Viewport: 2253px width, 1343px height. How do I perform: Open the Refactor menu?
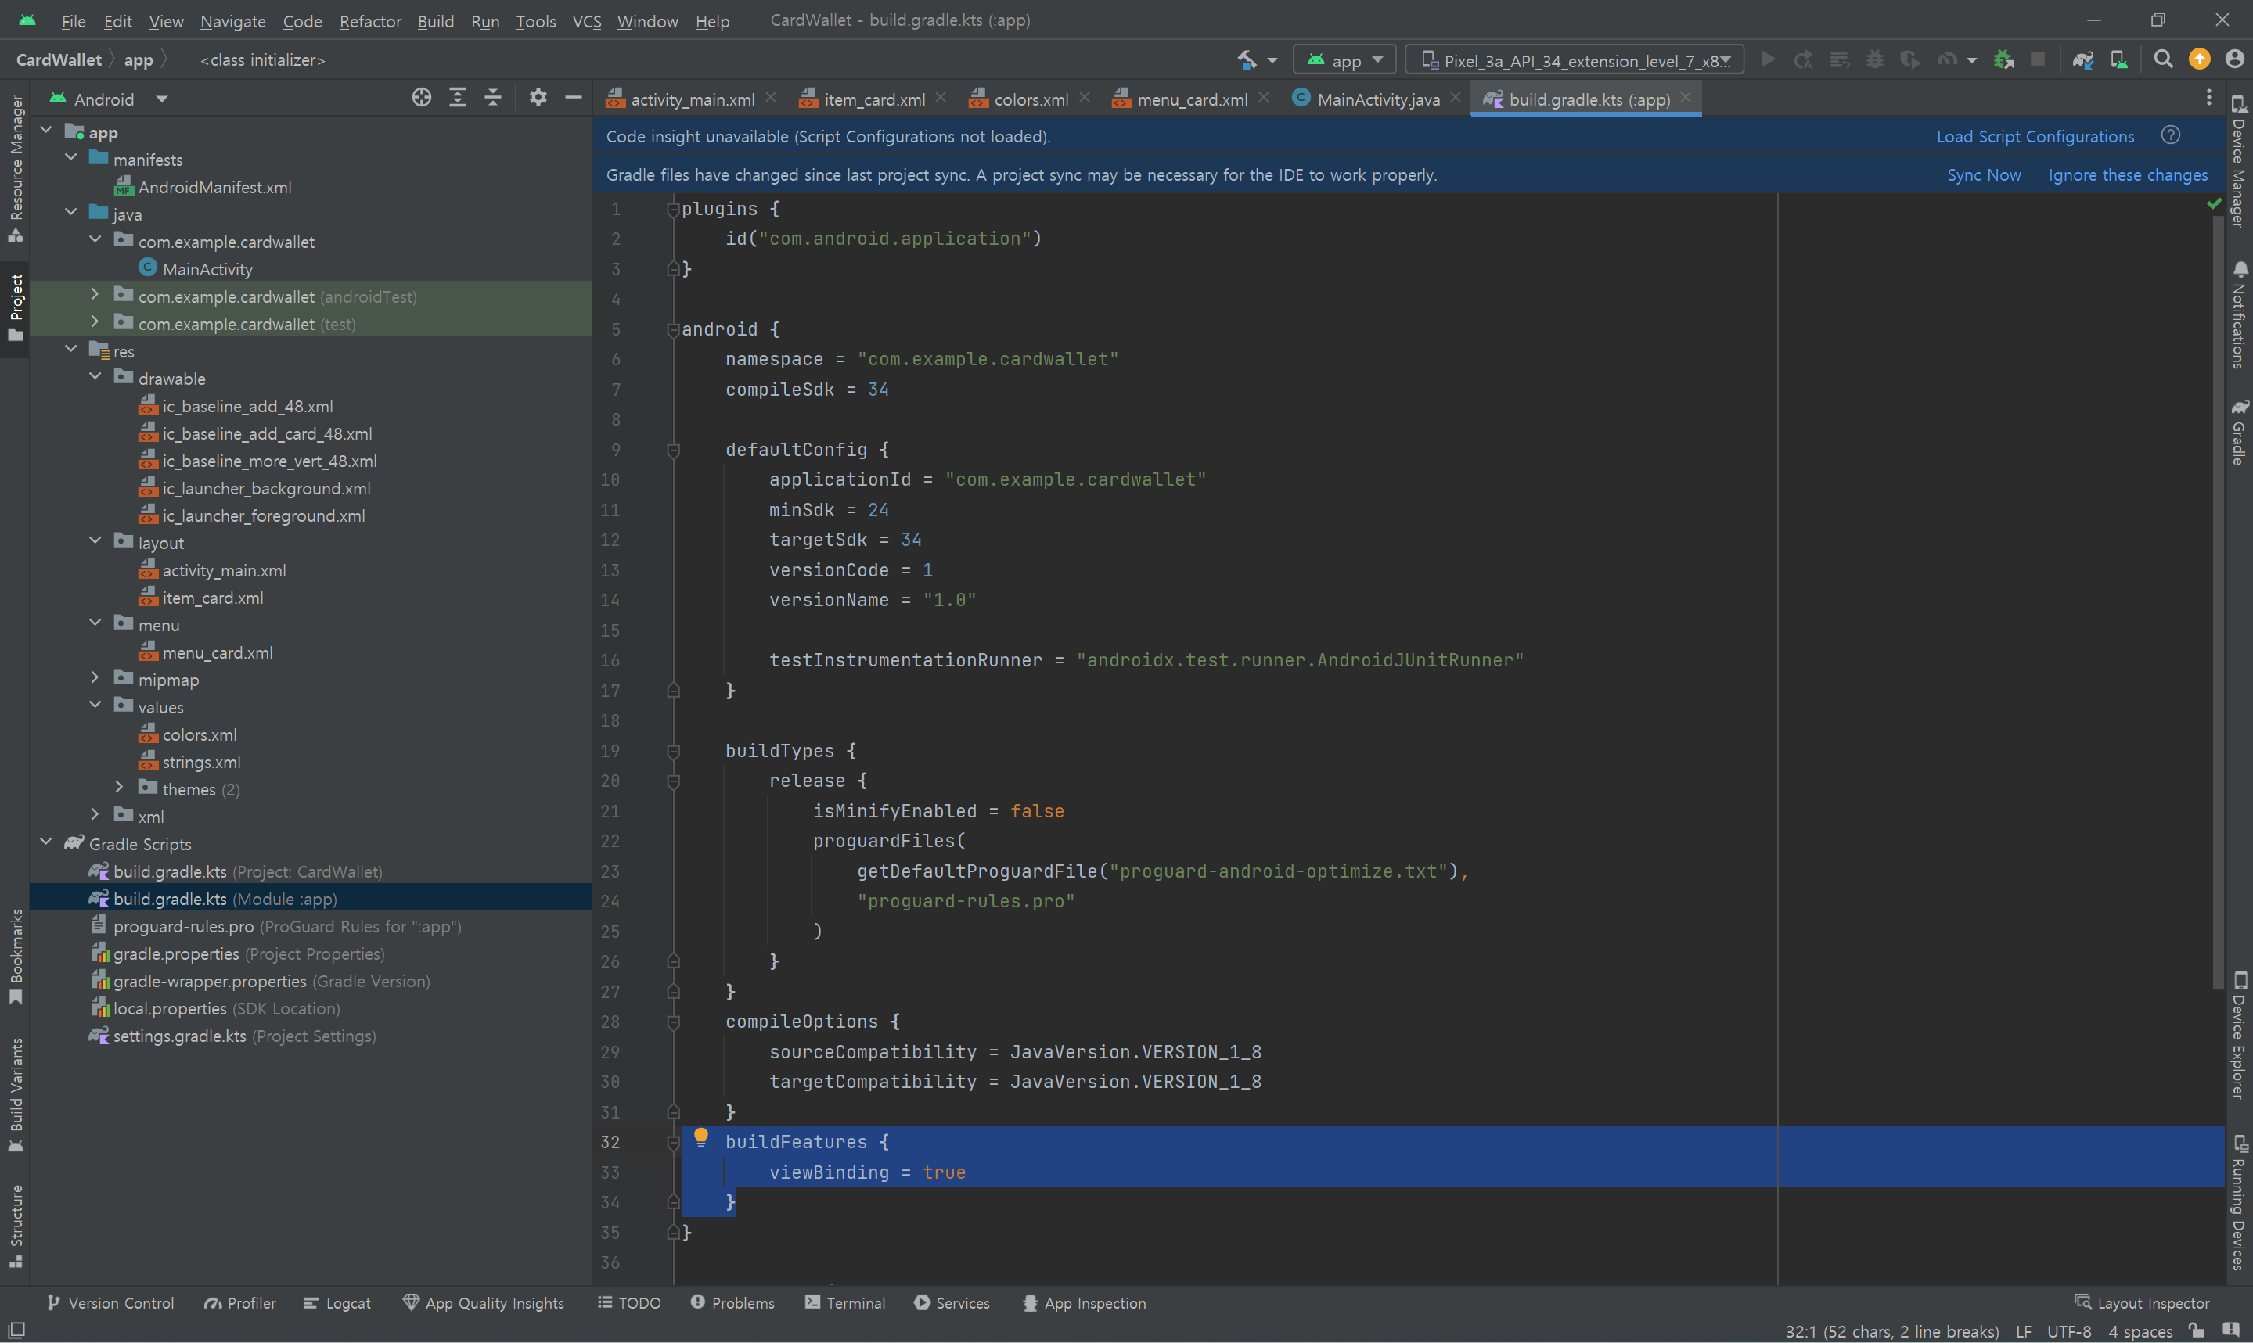369,21
